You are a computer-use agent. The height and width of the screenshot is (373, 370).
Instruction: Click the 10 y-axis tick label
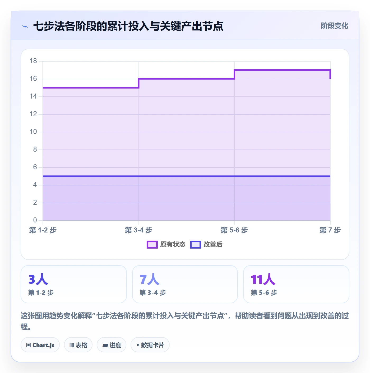coord(33,132)
